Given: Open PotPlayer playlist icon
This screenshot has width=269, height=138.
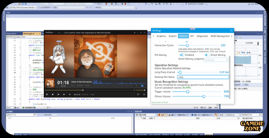Looking at the screenshot, I should click(x=144, y=94).
